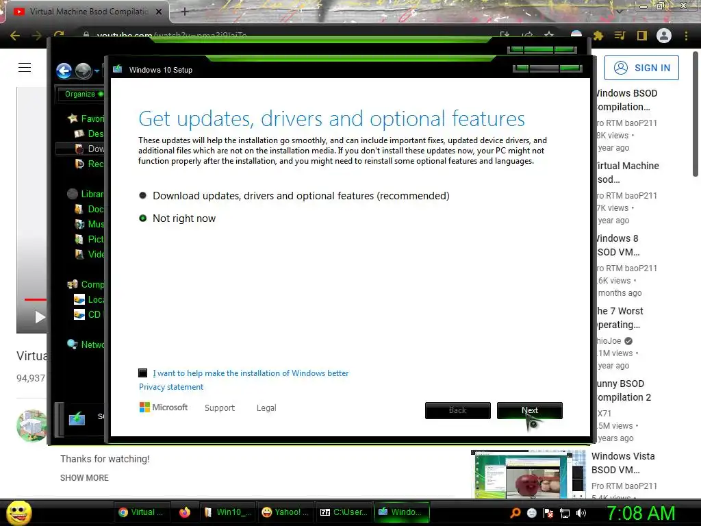This screenshot has height=526, width=701.
Task: Play the YouTube video
Action: (40, 317)
